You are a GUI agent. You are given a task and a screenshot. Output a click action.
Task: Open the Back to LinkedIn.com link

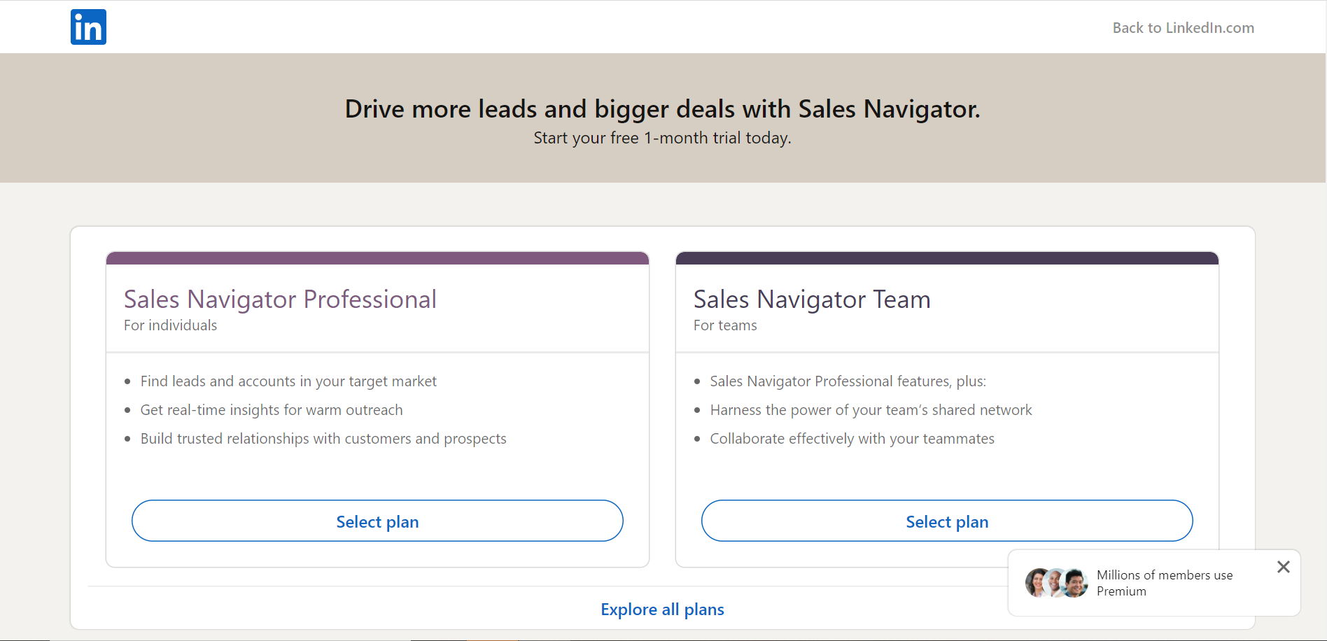1184,28
